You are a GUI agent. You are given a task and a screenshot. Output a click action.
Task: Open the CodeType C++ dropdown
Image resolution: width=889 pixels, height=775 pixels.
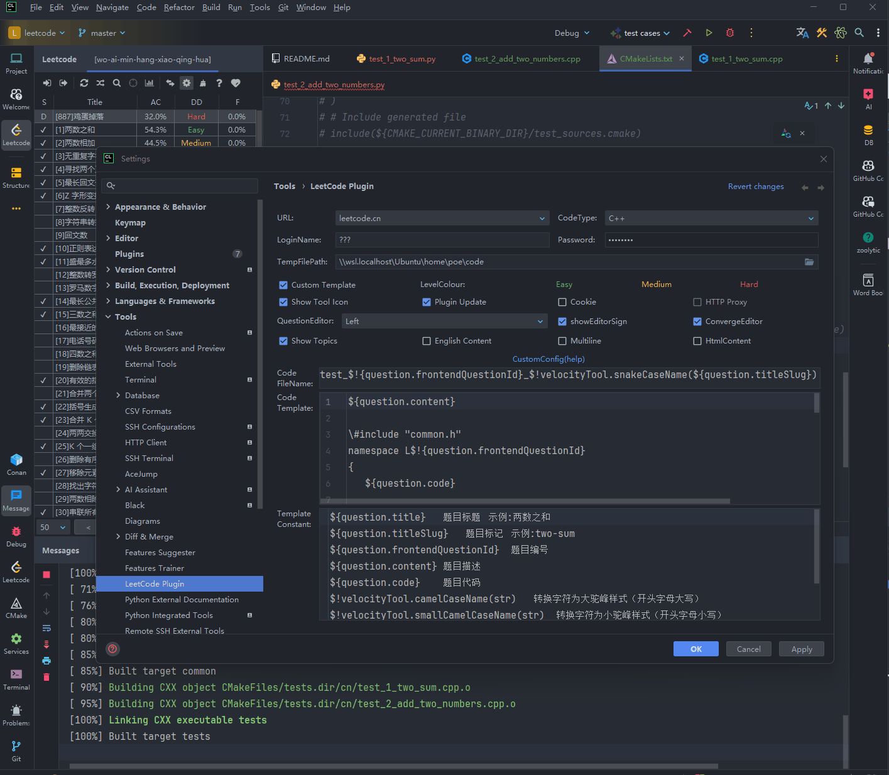[712, 219]
